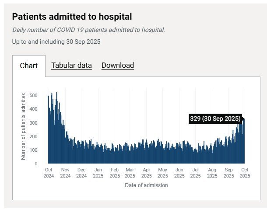
Task: Click the Date of admission axis title
Action: coord(147,185)
